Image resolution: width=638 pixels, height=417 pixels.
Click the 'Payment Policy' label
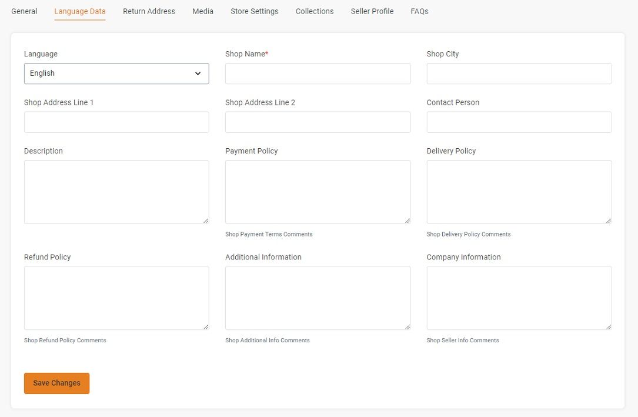[x=252, y=151]
